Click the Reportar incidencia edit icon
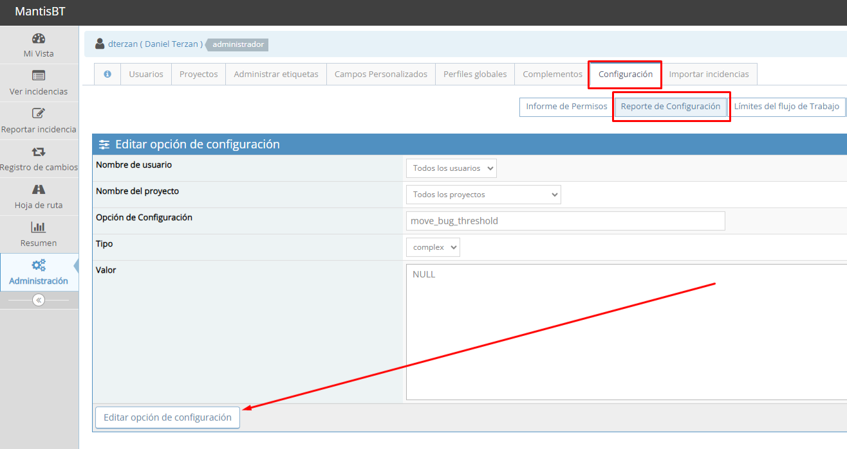The image size is (847, 449). (39, 114)
